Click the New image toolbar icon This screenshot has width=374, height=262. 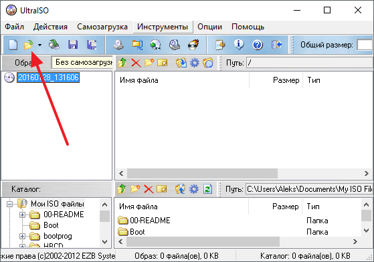pos(13,45)
